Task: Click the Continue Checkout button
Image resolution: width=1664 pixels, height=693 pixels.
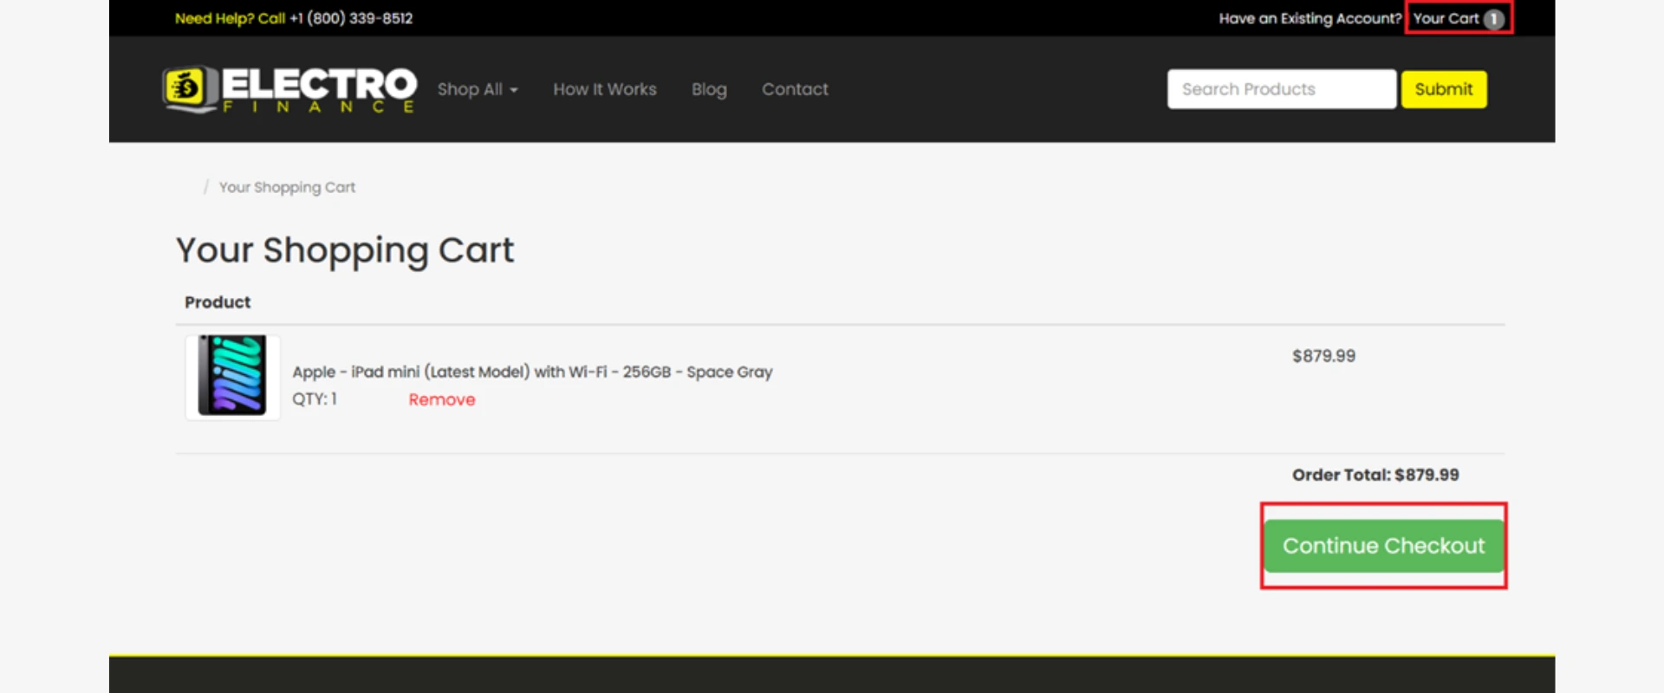Action: 1383,546
